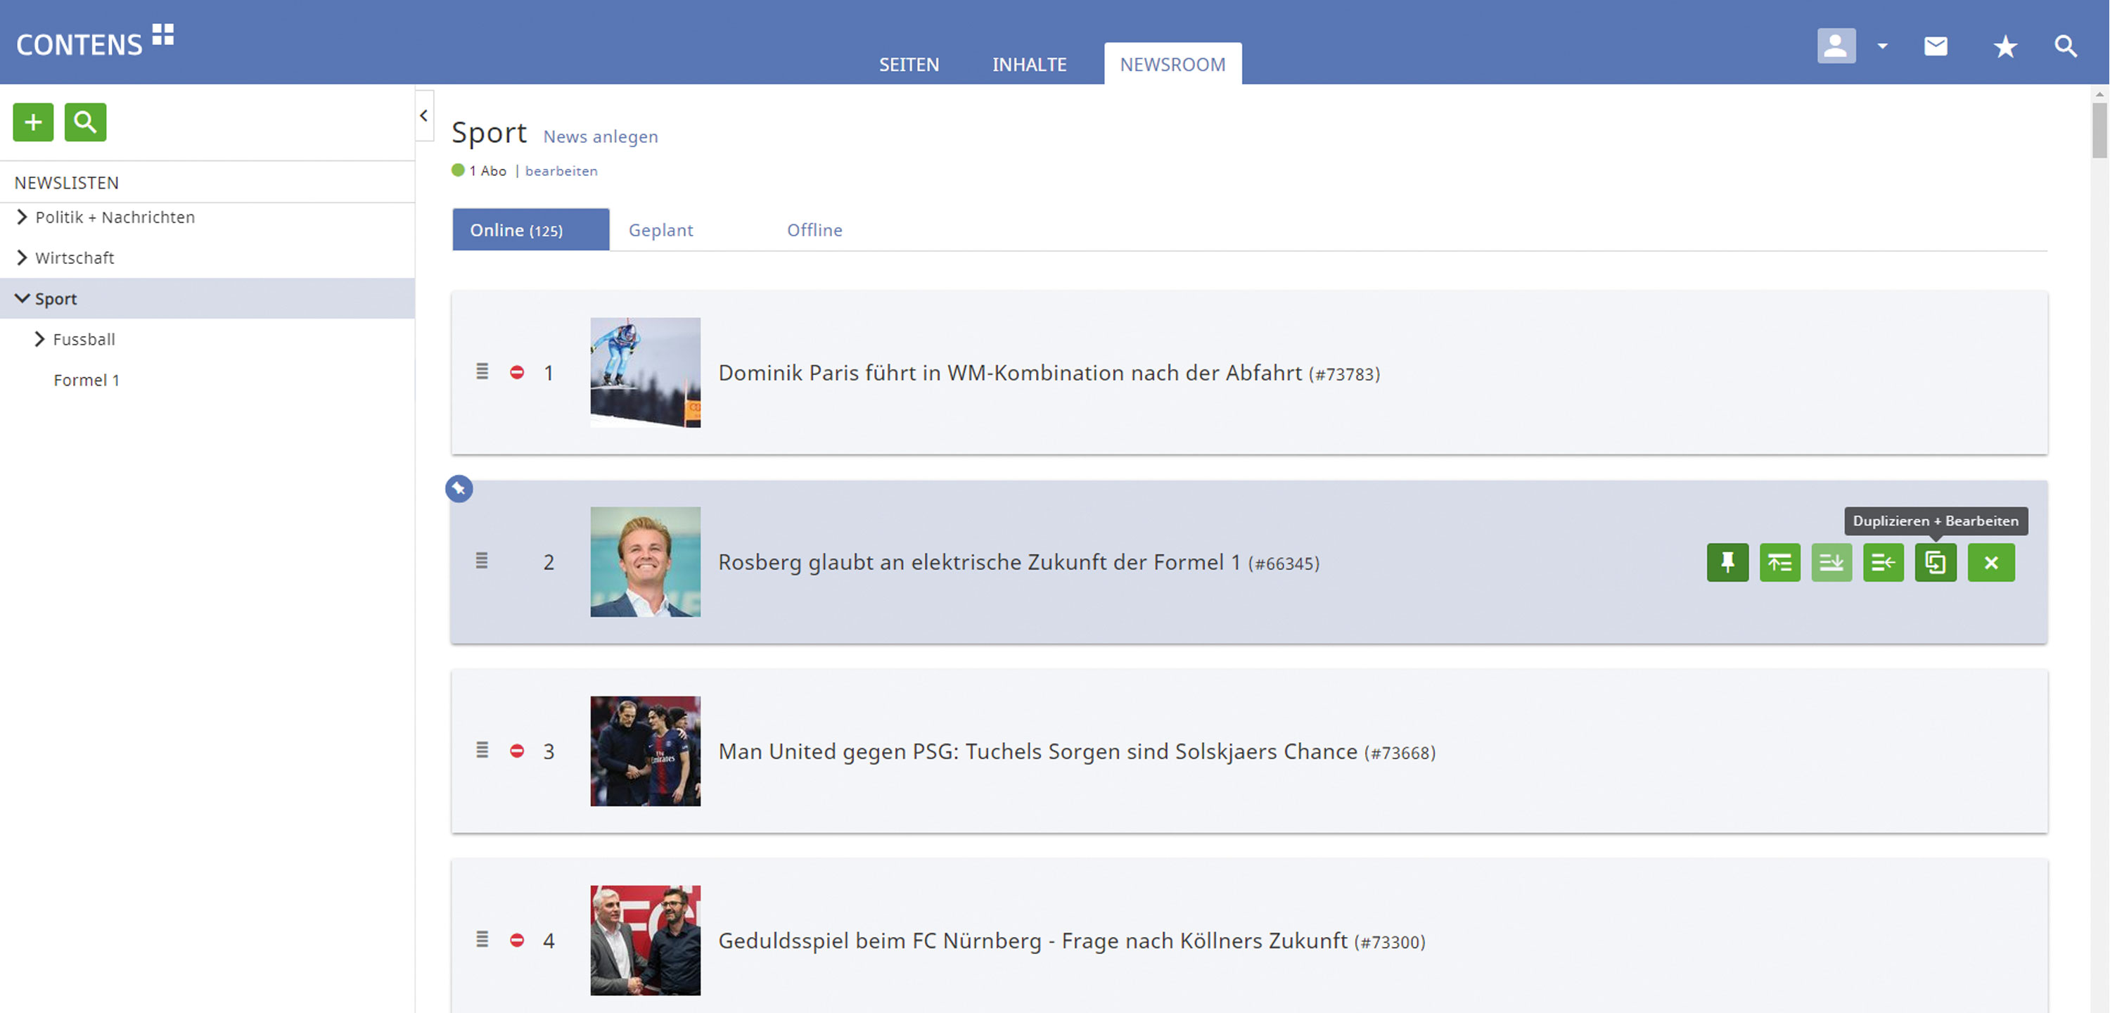Viewport: 2110px width, 1013px height.
Task: Click the remove from list icon on item 2
Action: click(x=1990, y=562)
